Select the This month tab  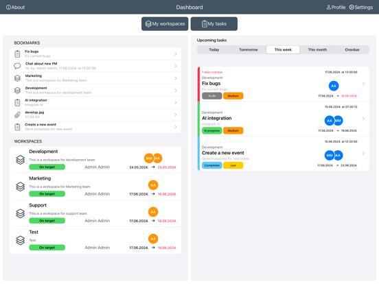coord(317,50)
